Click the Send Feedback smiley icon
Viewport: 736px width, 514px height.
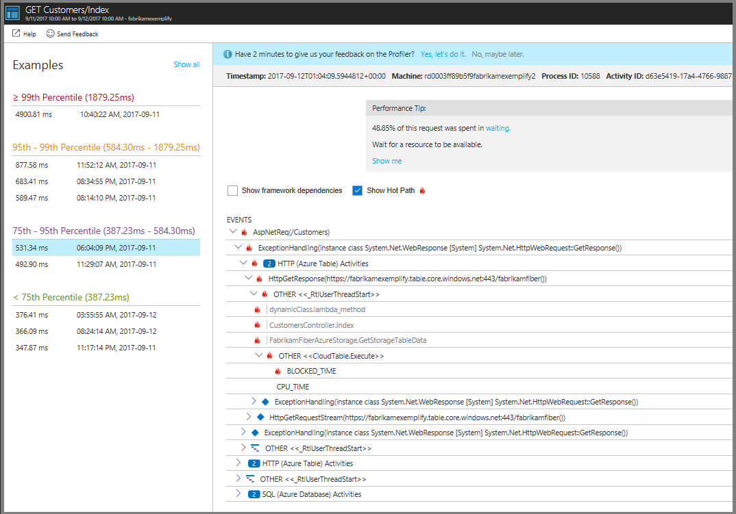tap(50, 34)
